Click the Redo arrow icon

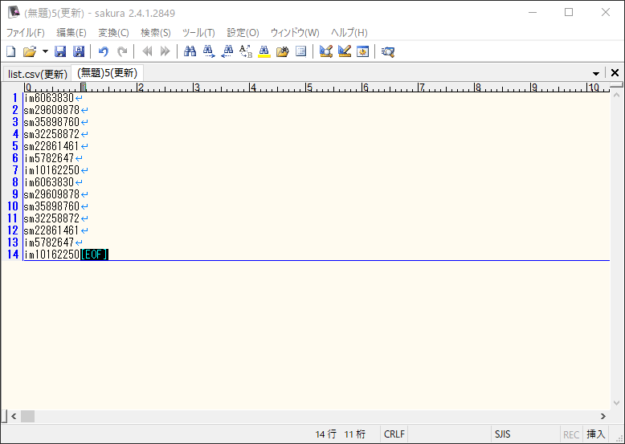[122, 51]
